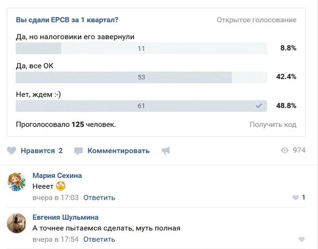Open Мария Сехина's avatar picture

click(x=16, y=182)
